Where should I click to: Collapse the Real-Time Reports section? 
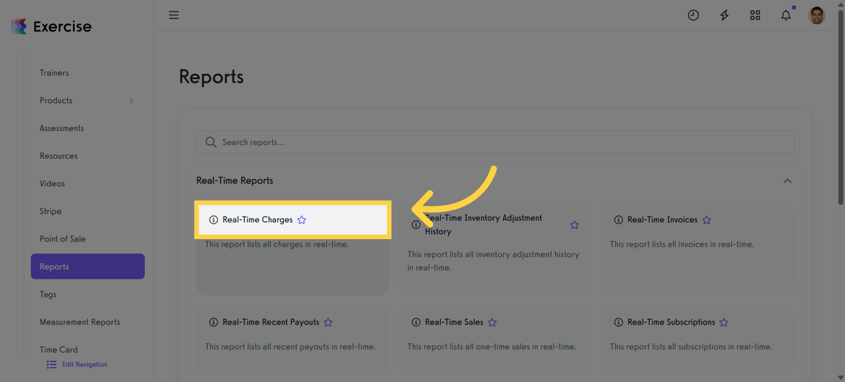787,181
